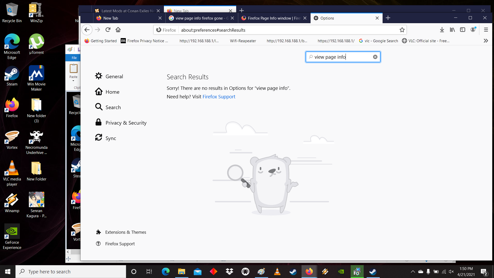Click the Firefox Support hyperlink
Image resolution: width=494 pixels, height=278 pixels.
click(x=219, y=97)
